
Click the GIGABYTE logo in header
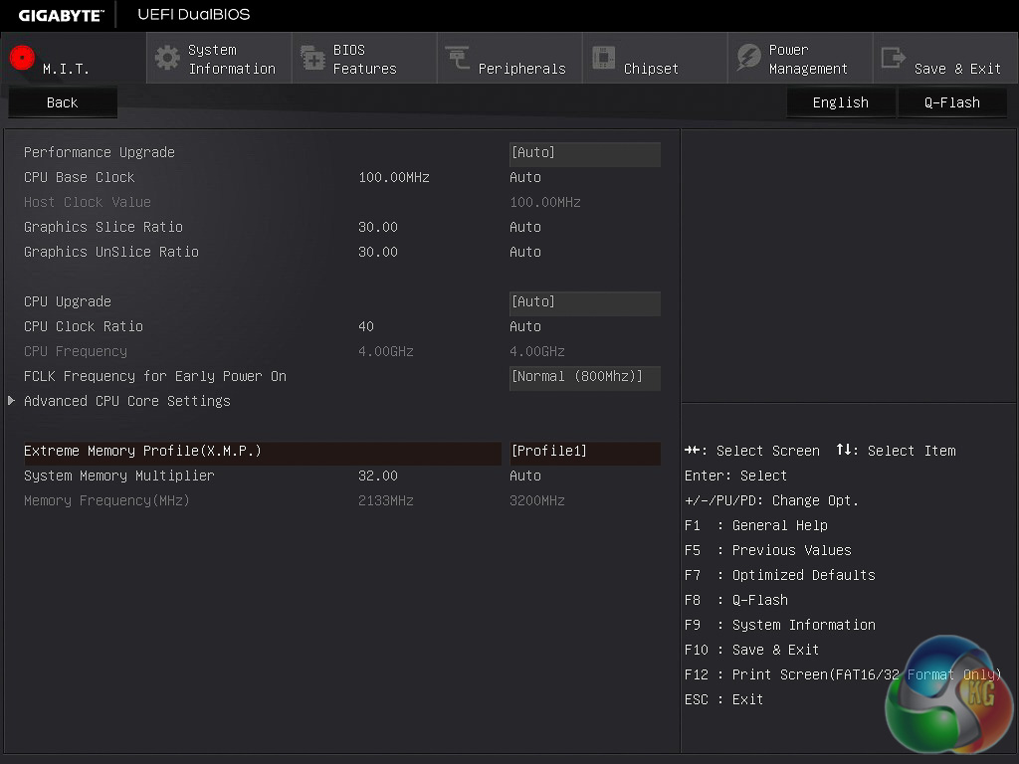(x=61, y=15)
